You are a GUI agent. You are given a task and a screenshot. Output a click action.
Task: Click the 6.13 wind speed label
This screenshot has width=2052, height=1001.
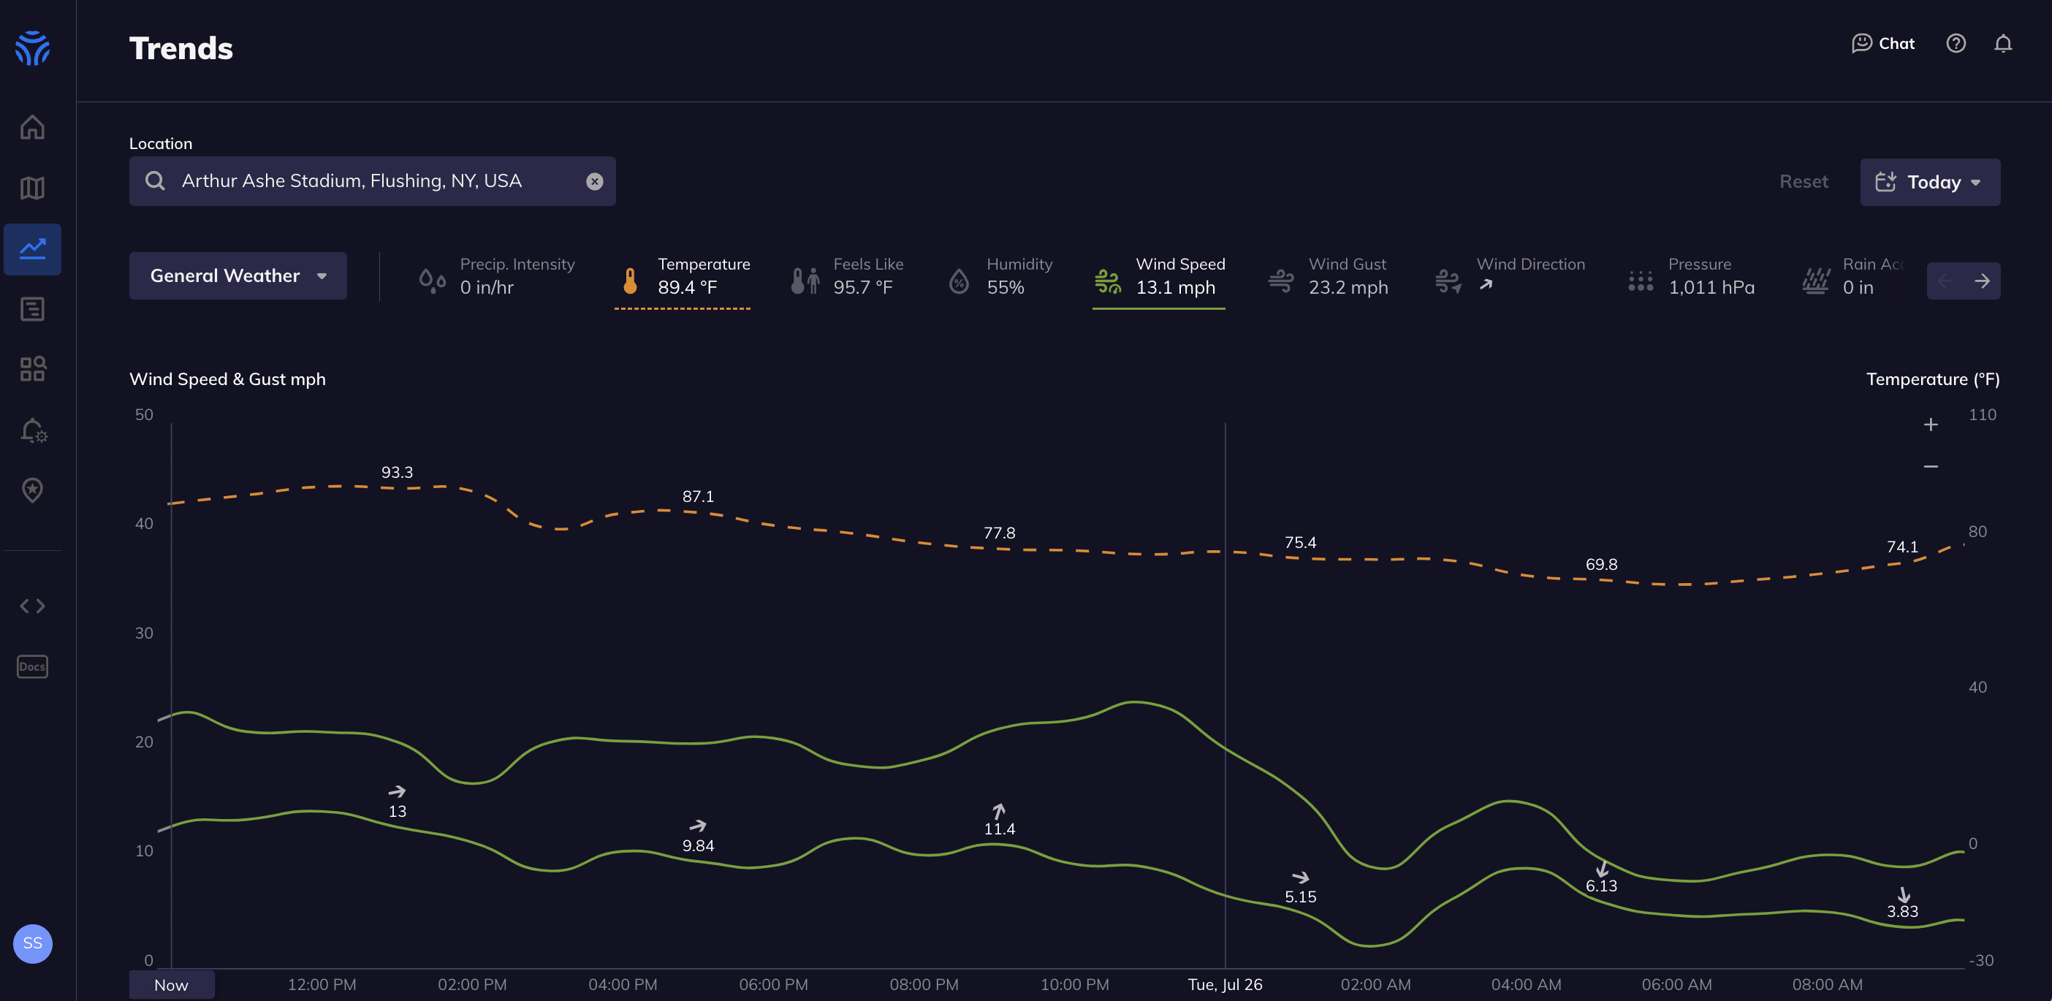coord(1601,886)
